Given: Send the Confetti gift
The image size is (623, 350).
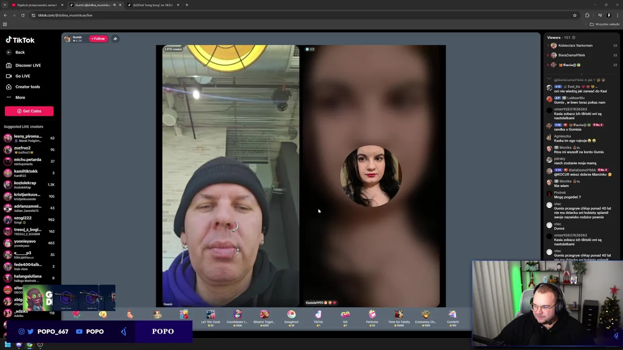Looking at the screenshot, I should 453,318.
